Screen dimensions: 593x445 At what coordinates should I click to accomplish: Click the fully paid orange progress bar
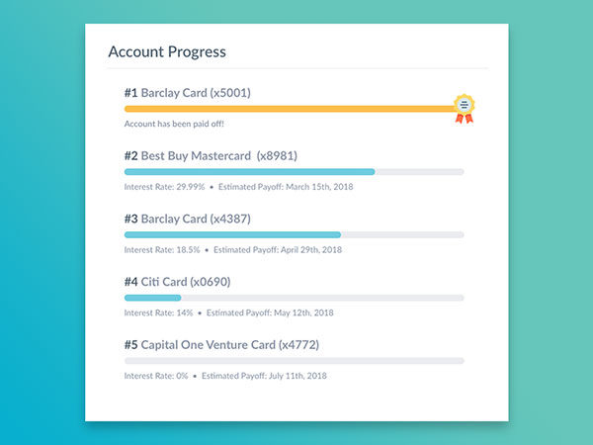click(287, 108)
